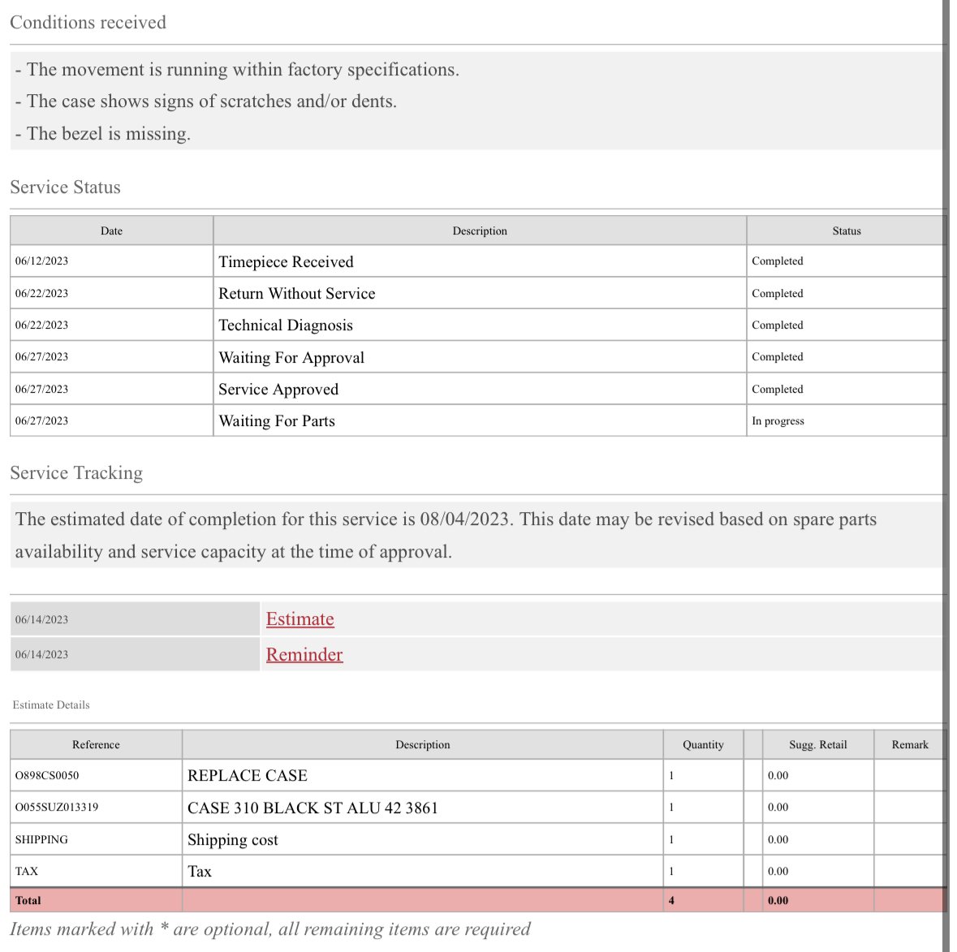Screen dimensions: 957x952
Task: Select the REPLACE CASE description cell
Action: pyautogui.click(x=247, y=776)
